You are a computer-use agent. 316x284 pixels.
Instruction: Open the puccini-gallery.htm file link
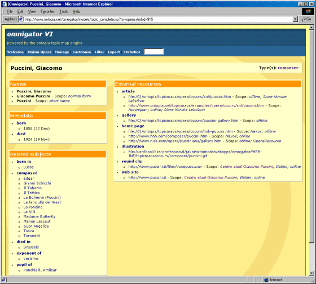pos(183,121)
